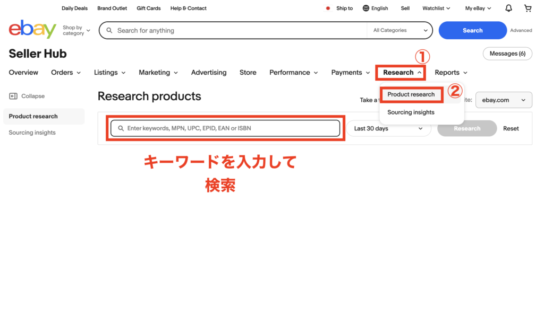544x316 pixels.
Task: Open the Last 30 days date range dropdown
Action: tap(388, 128)
